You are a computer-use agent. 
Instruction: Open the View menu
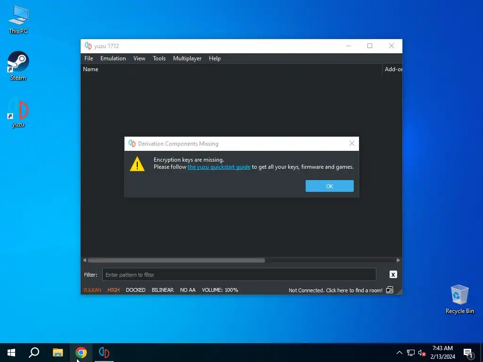point(139,58)
